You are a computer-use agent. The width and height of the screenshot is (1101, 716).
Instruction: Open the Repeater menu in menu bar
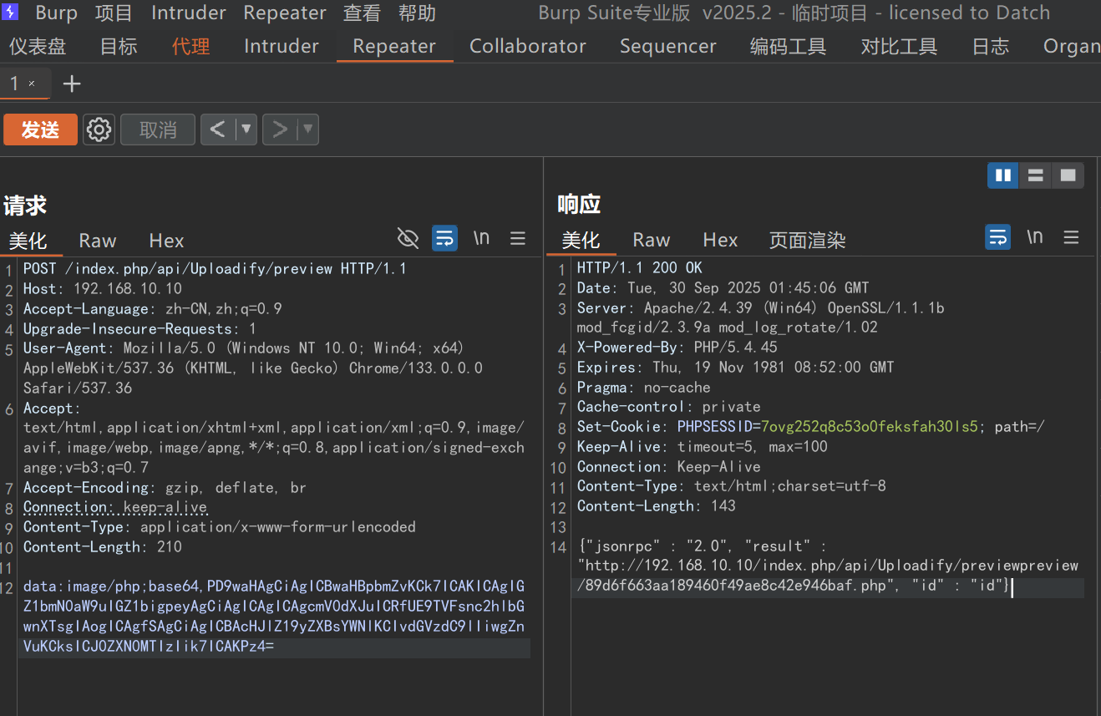point(285,13)
